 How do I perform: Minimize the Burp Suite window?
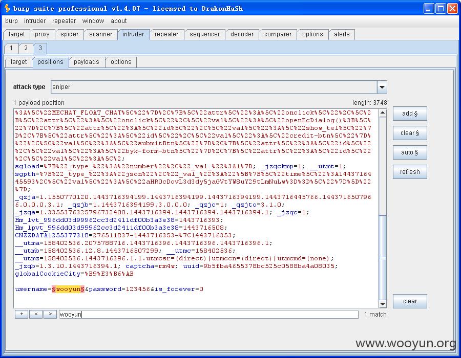[428, 9]
